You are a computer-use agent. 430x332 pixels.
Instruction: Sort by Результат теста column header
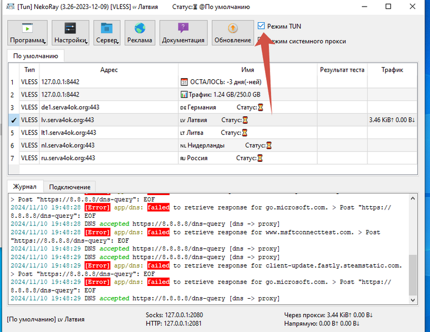pyautogui.click(x=342, y=70)
